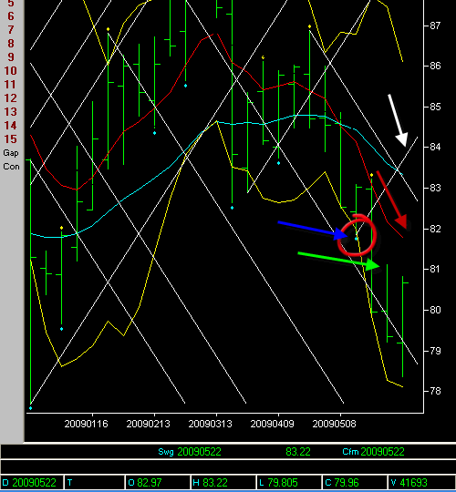
Task: Select number 8 in left sidebar
Action: [11, 44]
